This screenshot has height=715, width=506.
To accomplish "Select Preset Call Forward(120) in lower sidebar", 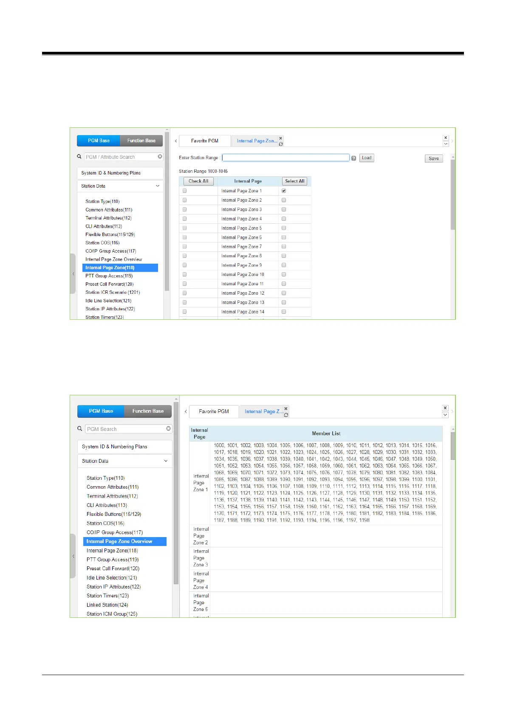I will click(113, 569).
